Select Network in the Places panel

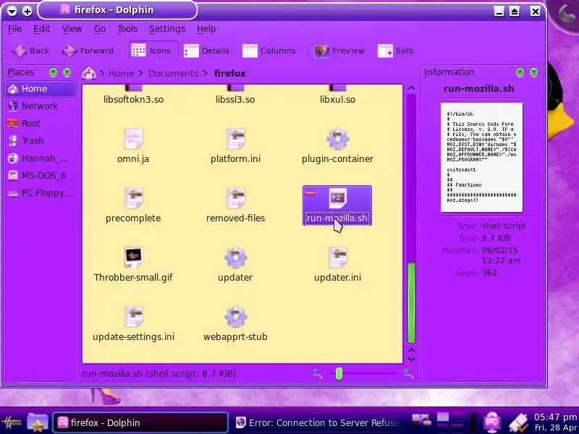[41, 106]
